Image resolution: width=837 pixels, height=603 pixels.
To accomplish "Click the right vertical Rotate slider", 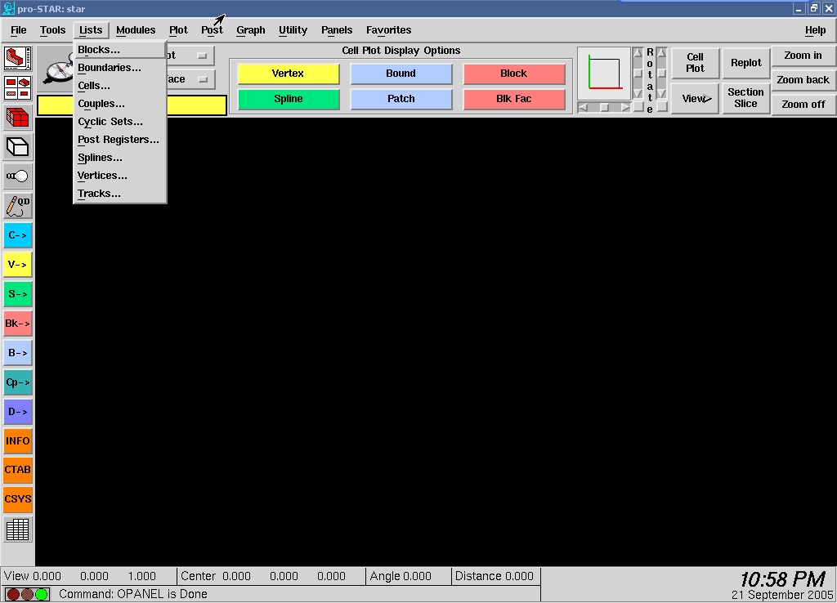I will pyautogui.click(x=662, y=74).
